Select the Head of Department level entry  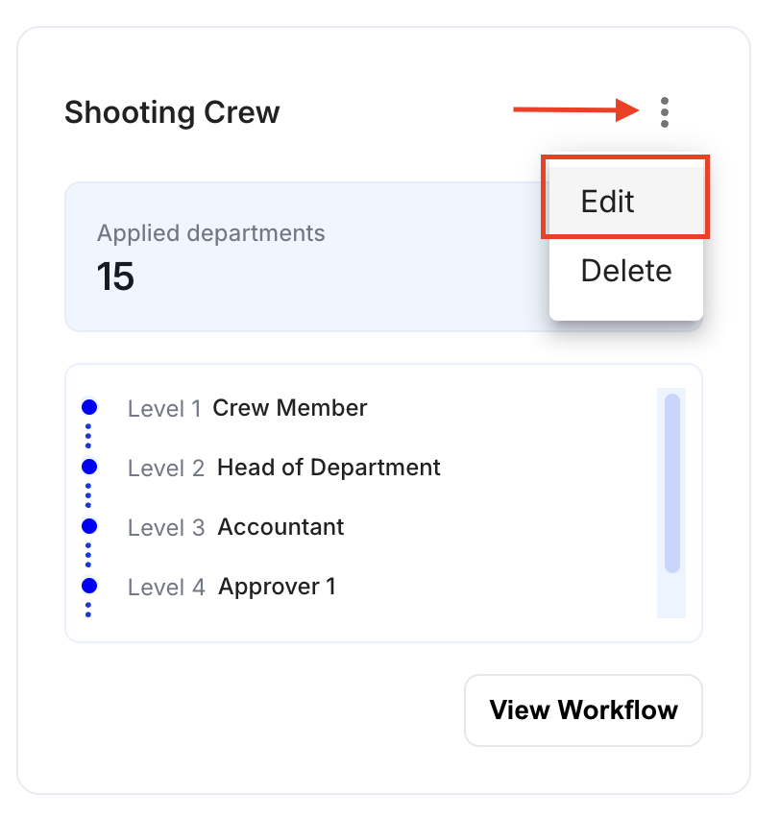click(x=329, y=468)
